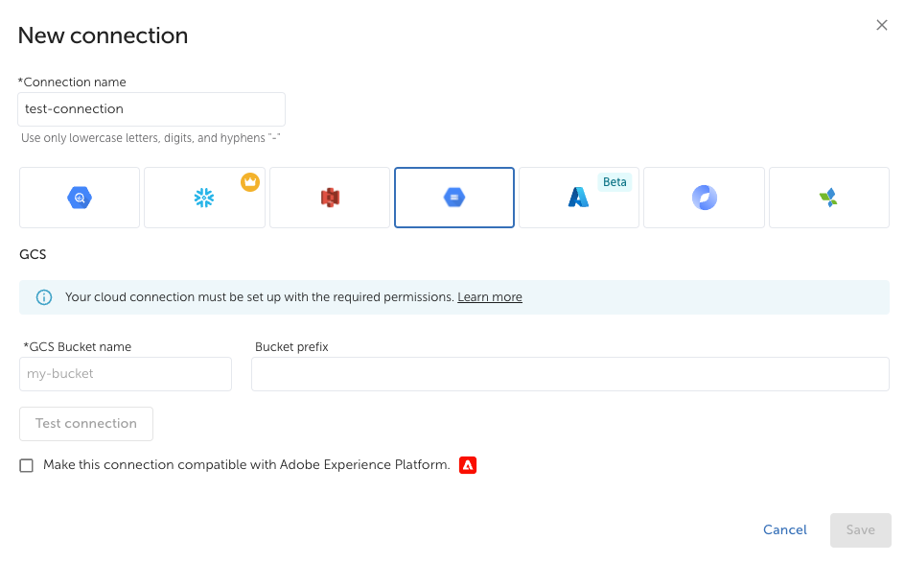905x563 pixels.
Task: Open the Learn more permissions link
Action: click(x=490, y=297)
